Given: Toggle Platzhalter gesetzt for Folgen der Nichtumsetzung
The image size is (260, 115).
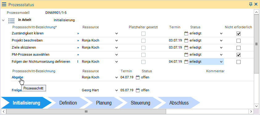Looking at the screenshot, I should (x=143, y=62).
